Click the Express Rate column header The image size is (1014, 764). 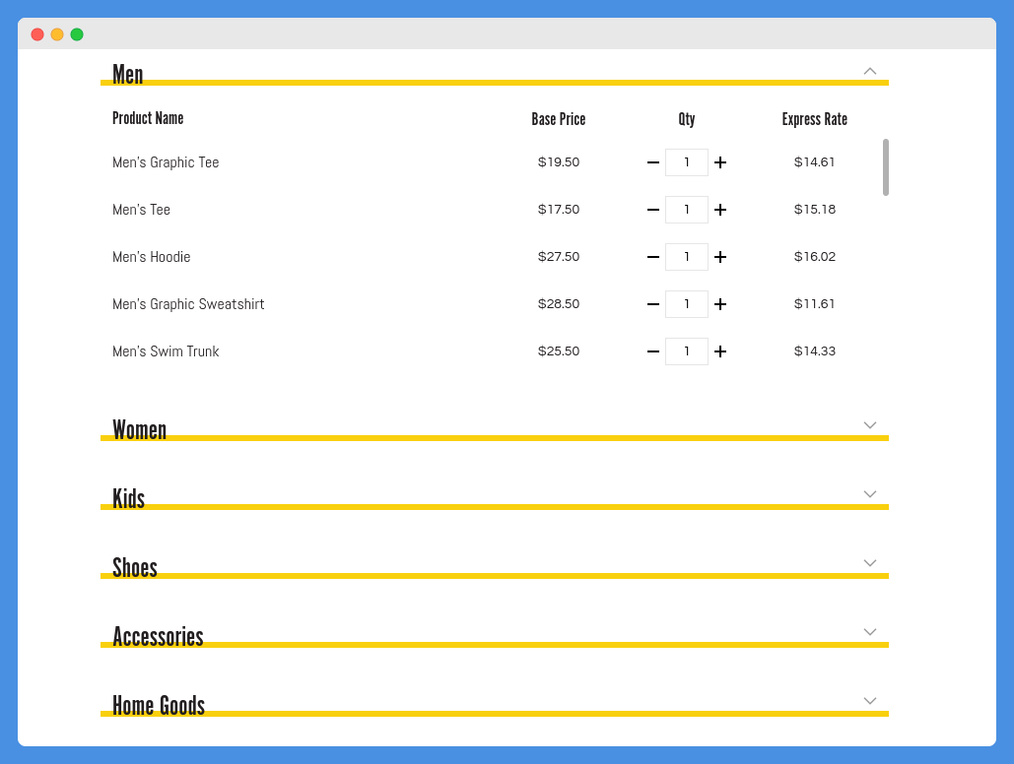pyautogui.click(x=814, y=119)
